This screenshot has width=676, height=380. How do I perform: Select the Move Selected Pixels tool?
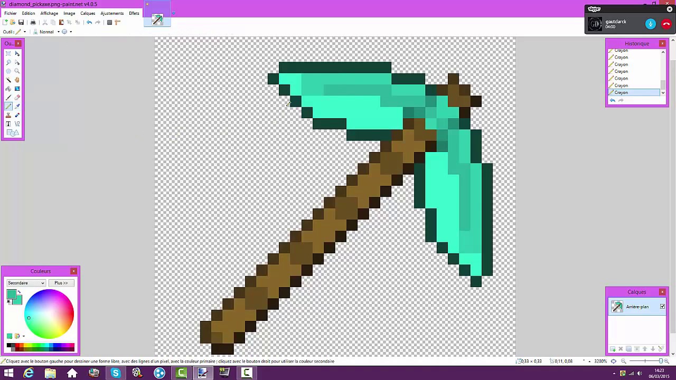pyautogui.click(x=17, y=53)
